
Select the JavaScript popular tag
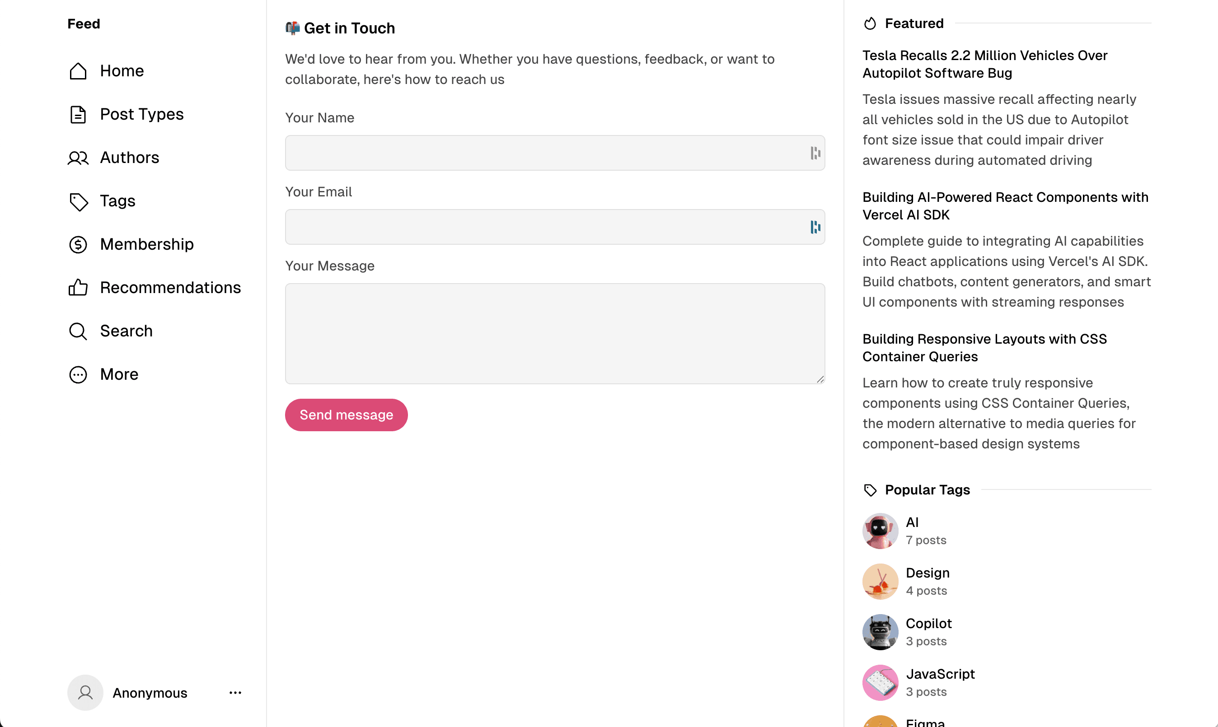tap(940, 674)
